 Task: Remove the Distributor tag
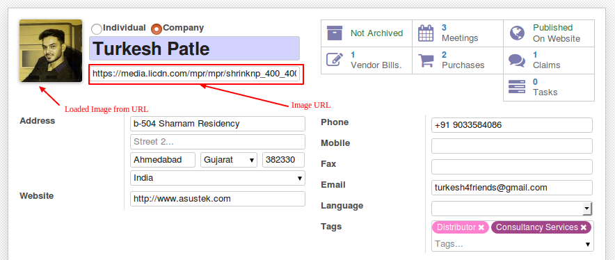[x=481, y=227]
